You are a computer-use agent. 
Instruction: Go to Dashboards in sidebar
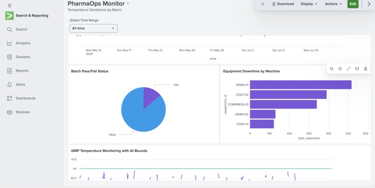point(26,98)
